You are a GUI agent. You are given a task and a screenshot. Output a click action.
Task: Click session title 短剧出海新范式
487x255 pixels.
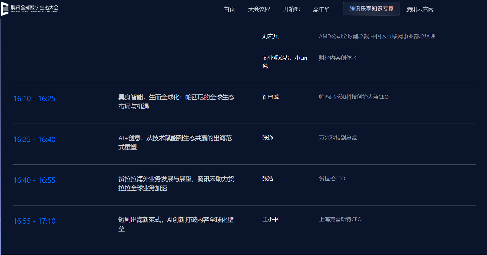pyautogui.click(x=176, y=224)
